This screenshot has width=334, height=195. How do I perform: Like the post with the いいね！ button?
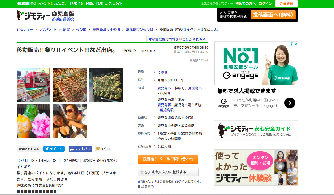[x=80, y=149]
